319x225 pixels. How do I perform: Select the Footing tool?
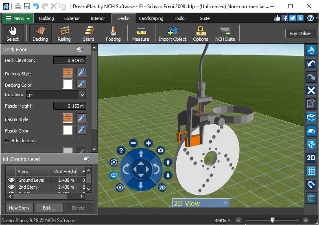point(113,33)
